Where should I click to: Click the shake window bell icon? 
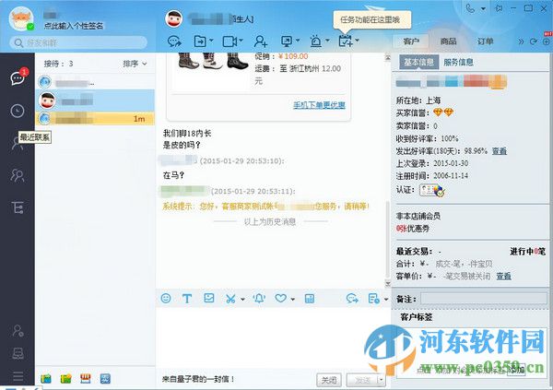[259, 298]
